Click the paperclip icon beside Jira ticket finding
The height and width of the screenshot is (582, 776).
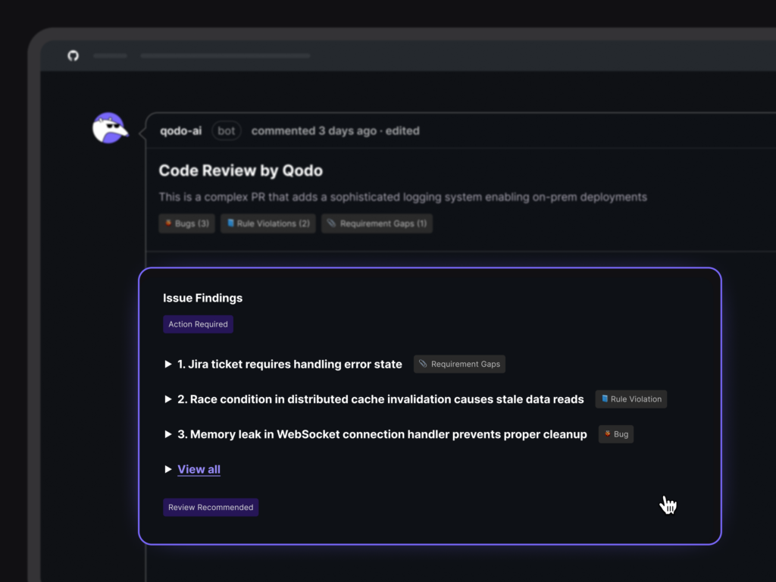423,364
